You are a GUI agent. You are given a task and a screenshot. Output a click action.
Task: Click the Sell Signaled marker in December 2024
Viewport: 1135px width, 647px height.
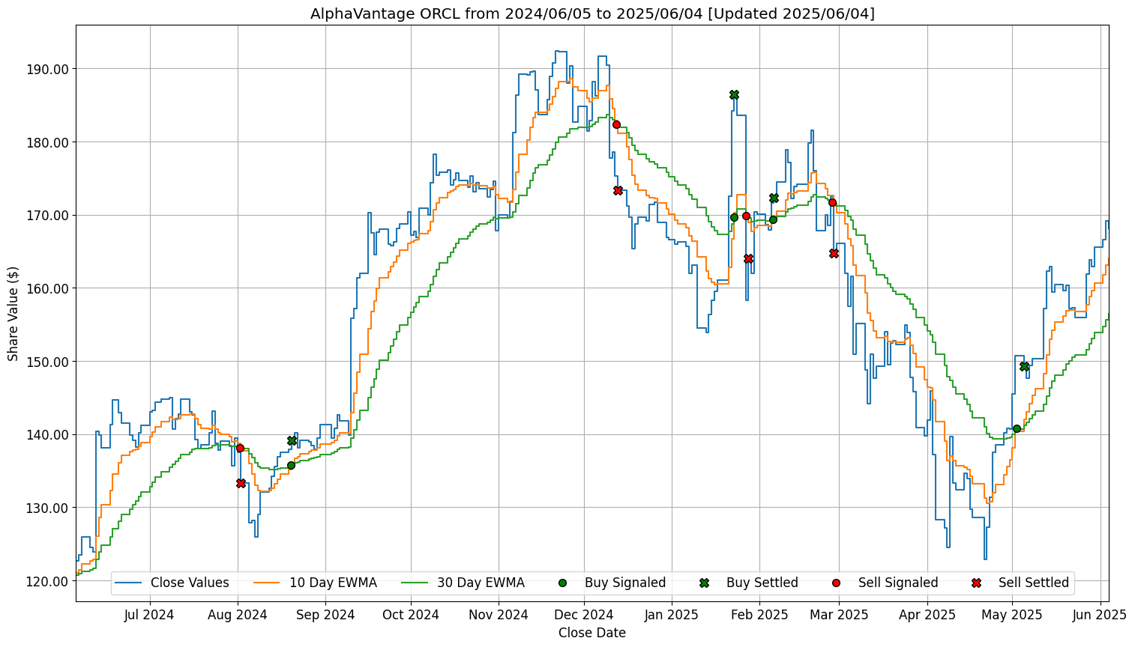(616, 124)
